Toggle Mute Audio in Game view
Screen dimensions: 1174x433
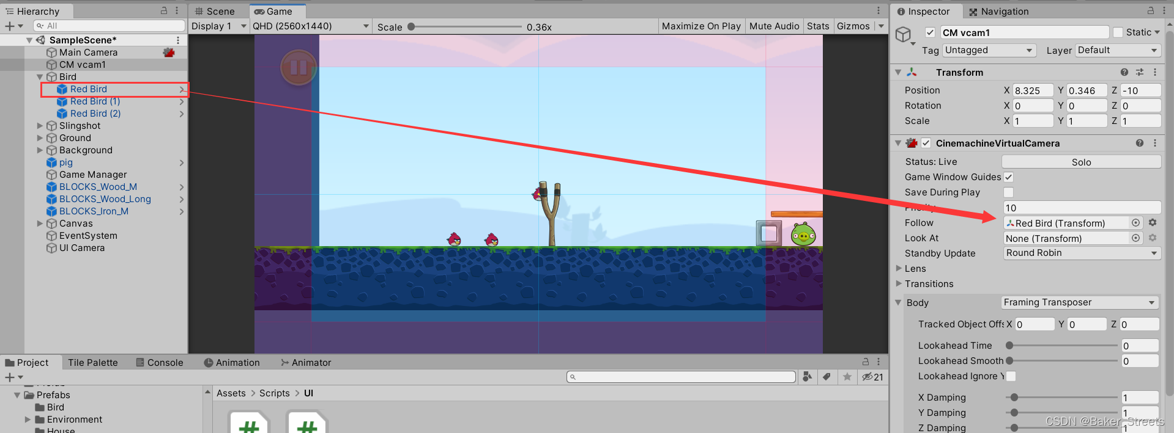(775, 26)
